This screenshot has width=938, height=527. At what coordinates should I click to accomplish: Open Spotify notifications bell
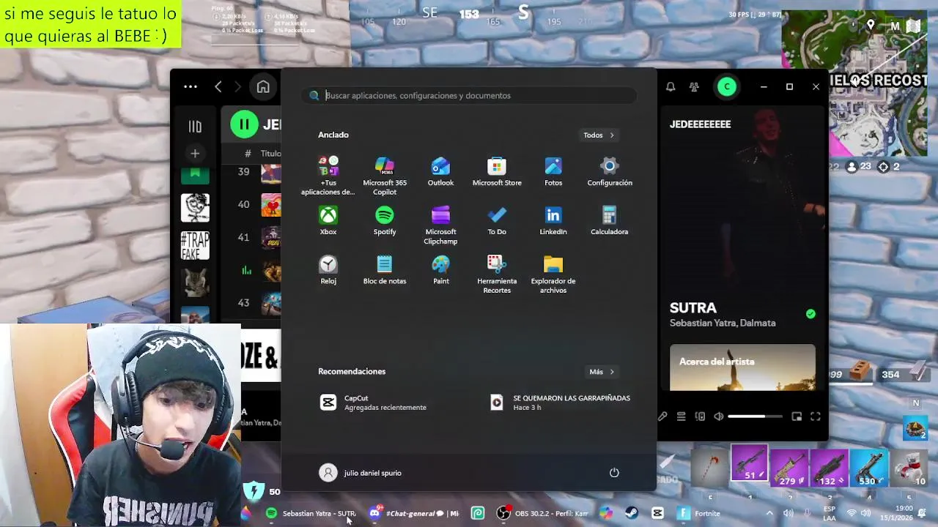click(671, 87)
